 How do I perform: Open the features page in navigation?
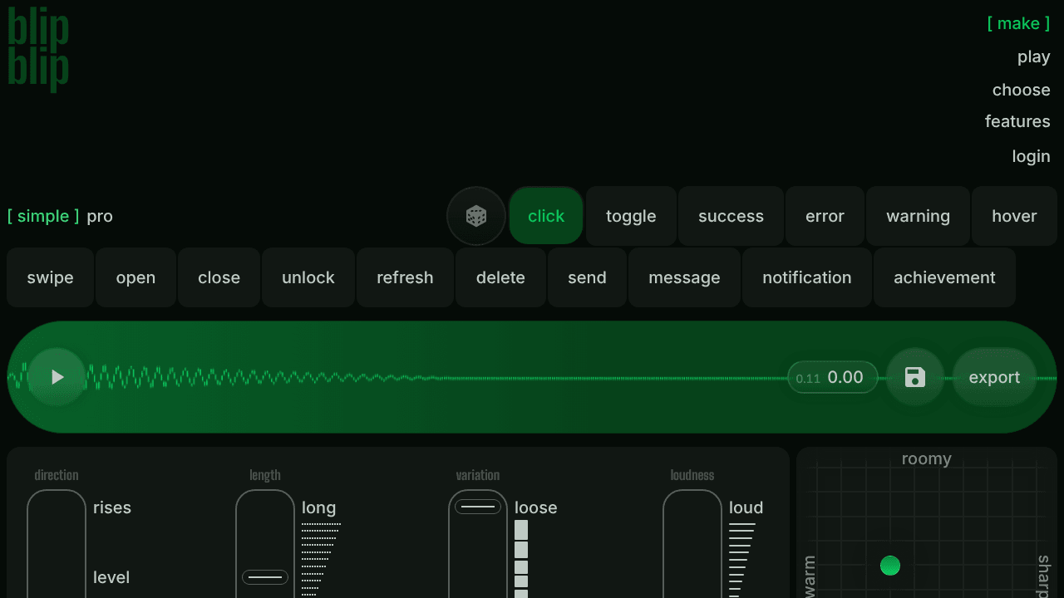(x=1017, y=121)
